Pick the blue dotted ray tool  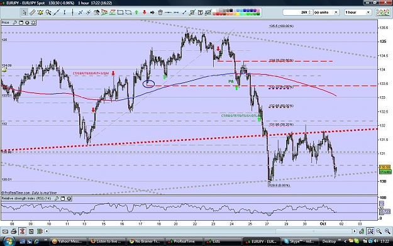click(80, 13)
